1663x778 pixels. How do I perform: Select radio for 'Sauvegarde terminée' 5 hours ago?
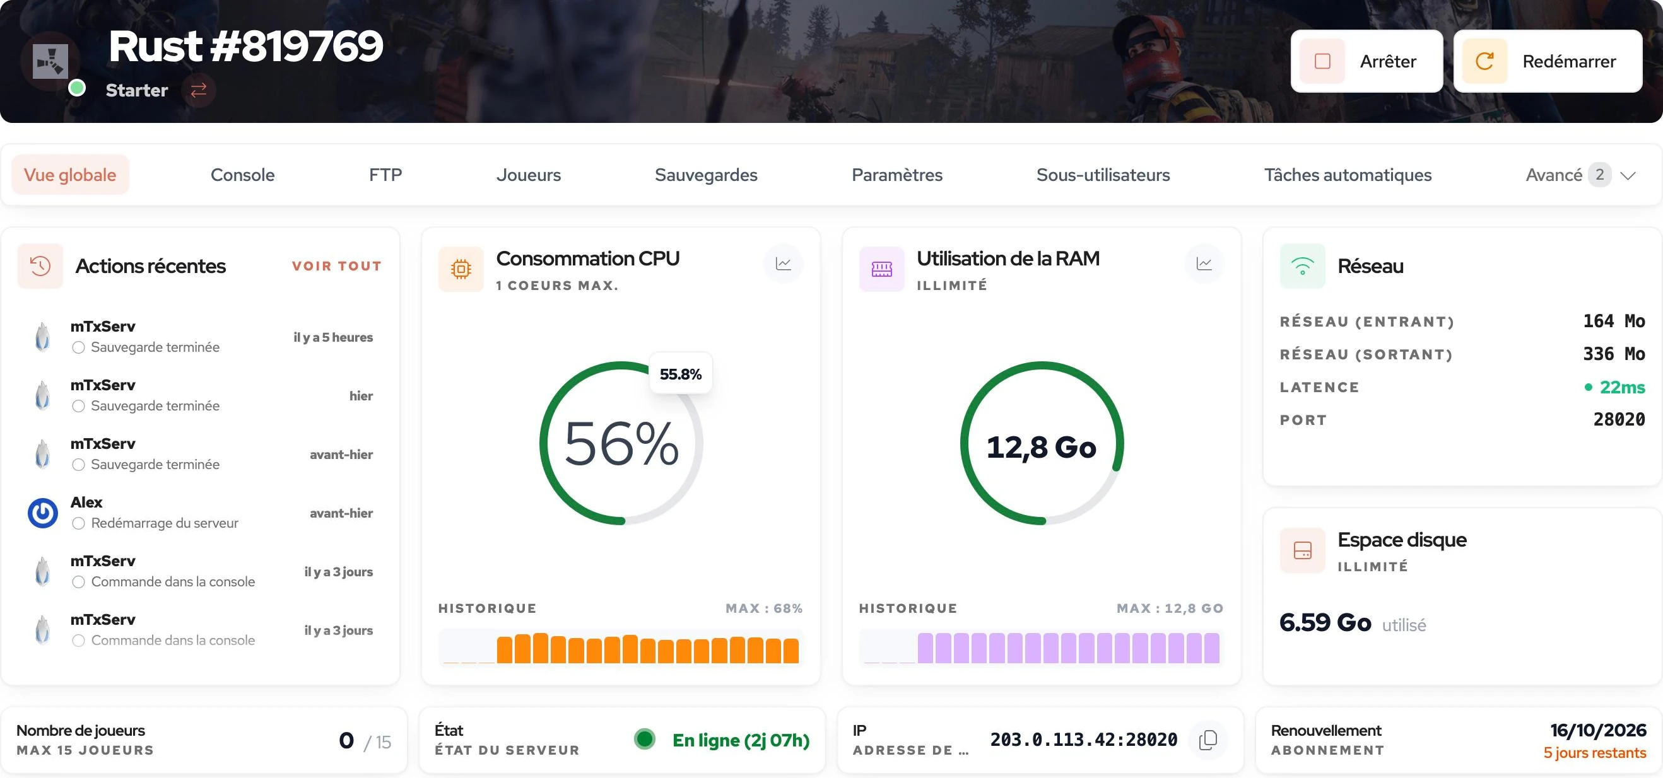click(x=78, y=348)
